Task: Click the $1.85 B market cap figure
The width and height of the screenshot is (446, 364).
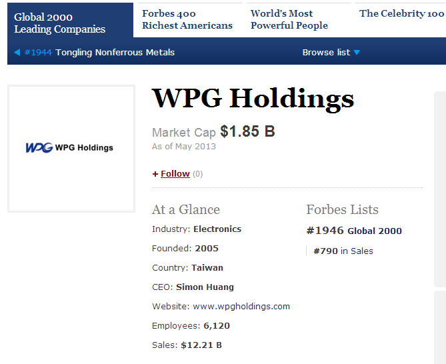Action: click(247, 132)
